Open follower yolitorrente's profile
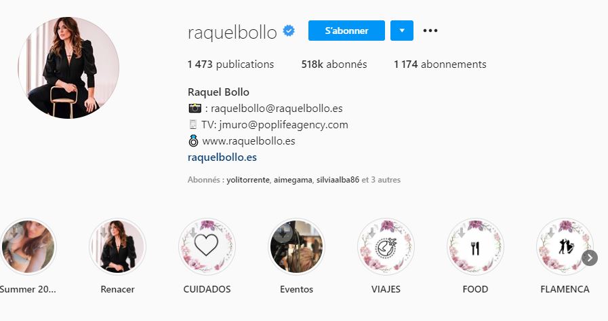This screenshot has height=321, width=608. (x=248, y=180)
